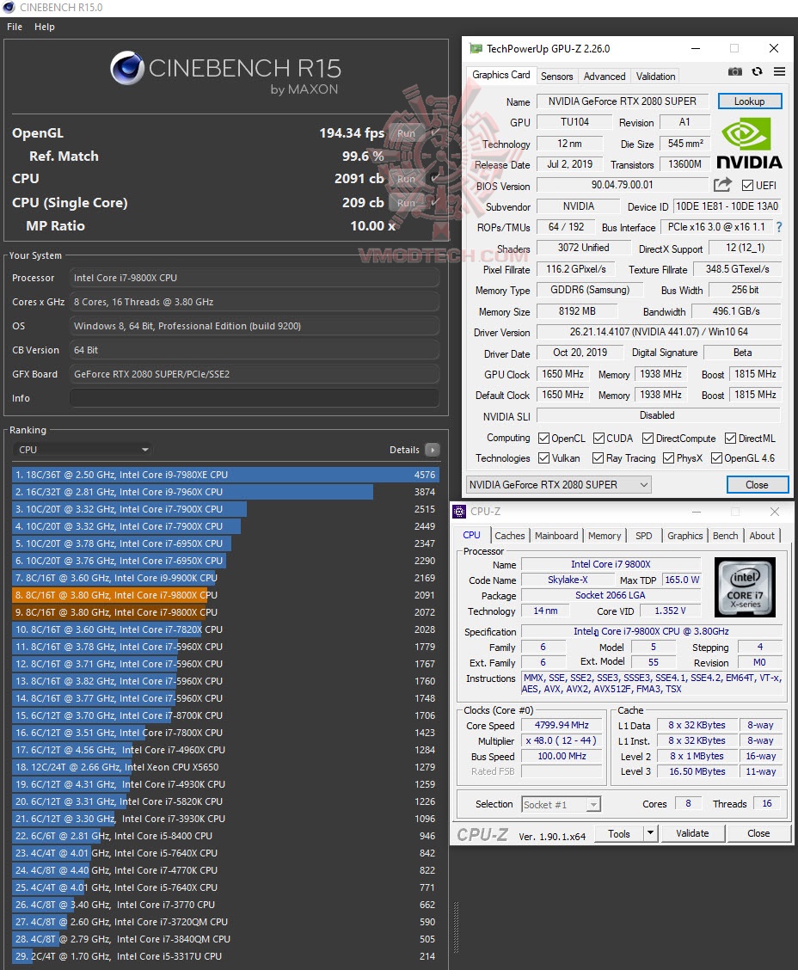Click the Intel Core i7 X-series badge
798x970 pixels.
click(x=745, y=587)
